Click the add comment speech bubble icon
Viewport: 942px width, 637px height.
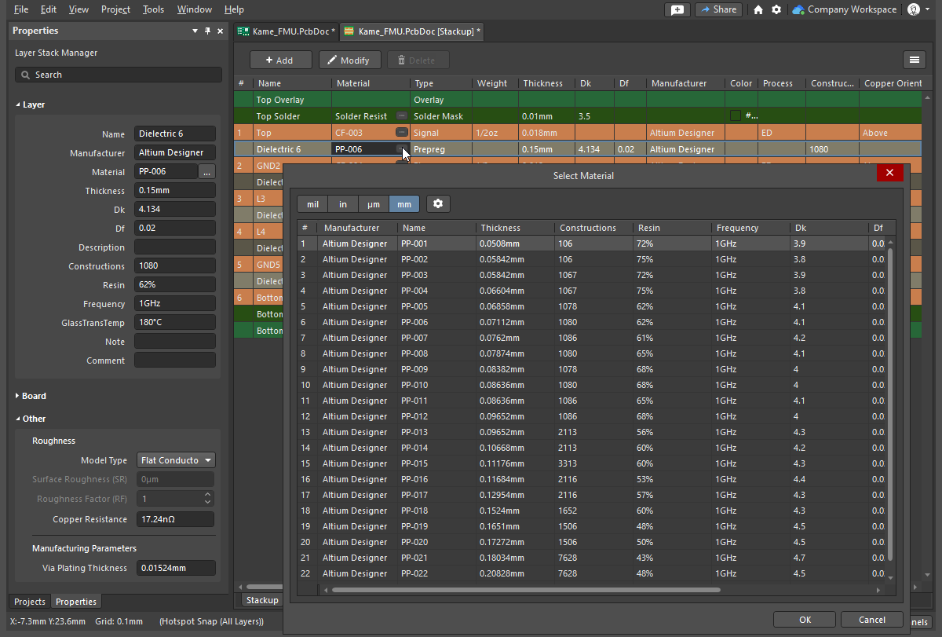(677, 9)
